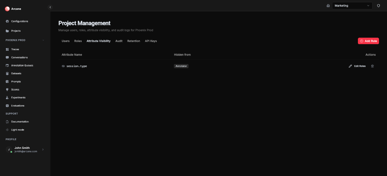Viewport: 387px width, 176px height.
Task: Switch to the Retention tab
Action: (134, 41)
